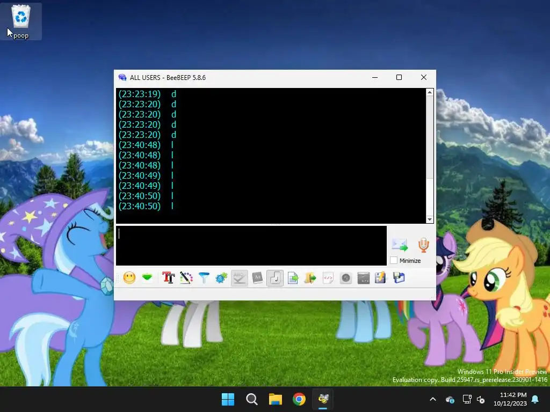The image size is (550, 412).
Task: Click the blue double floppy disk icon
Action: click(x=399, y=278)
